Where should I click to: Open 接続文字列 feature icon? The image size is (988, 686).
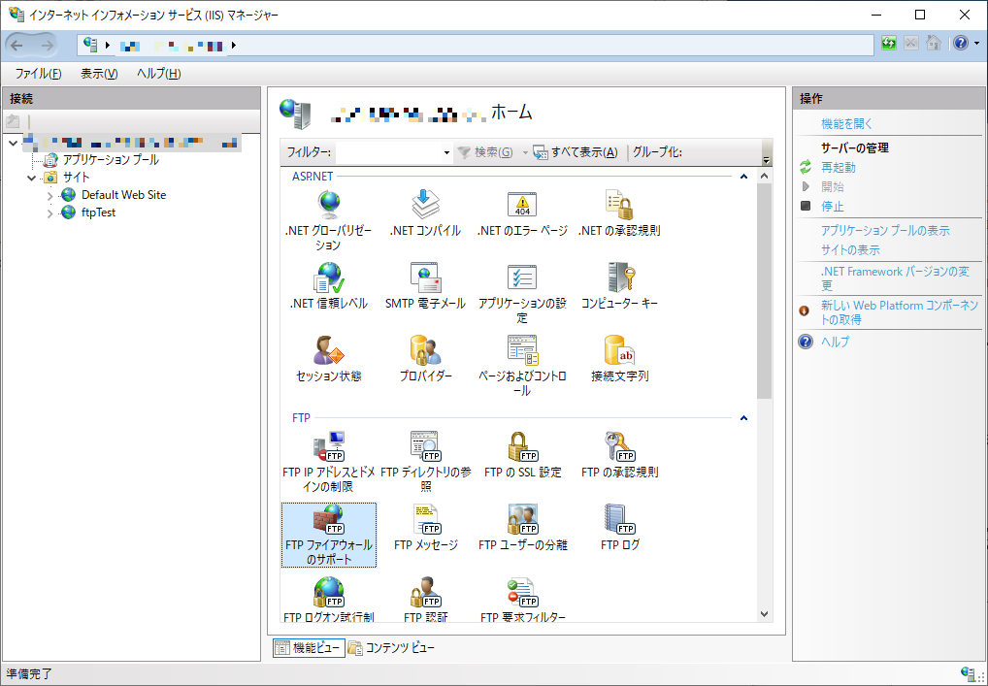[619, 359]
